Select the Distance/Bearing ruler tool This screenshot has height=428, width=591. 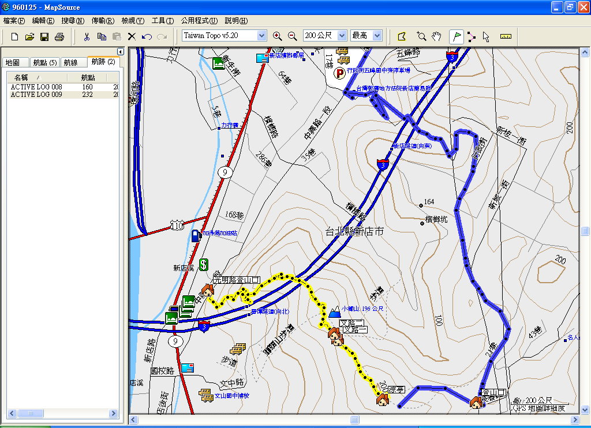(506, 36)
